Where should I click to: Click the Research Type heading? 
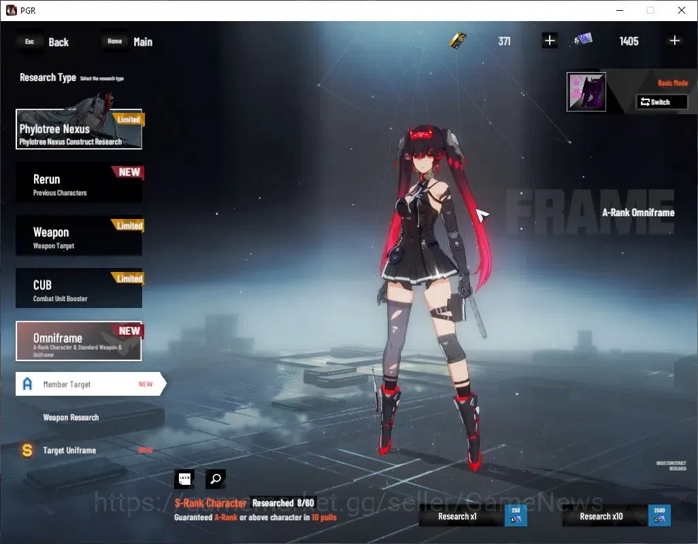[48, 78]
